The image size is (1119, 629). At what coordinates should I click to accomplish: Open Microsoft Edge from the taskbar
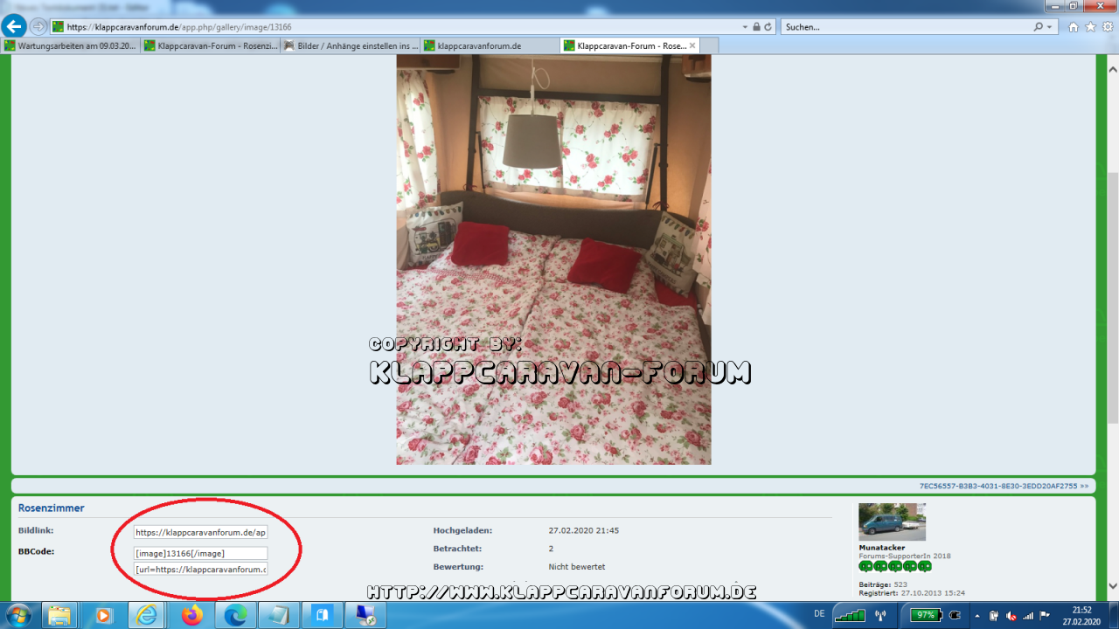click(x=235, y=615)
